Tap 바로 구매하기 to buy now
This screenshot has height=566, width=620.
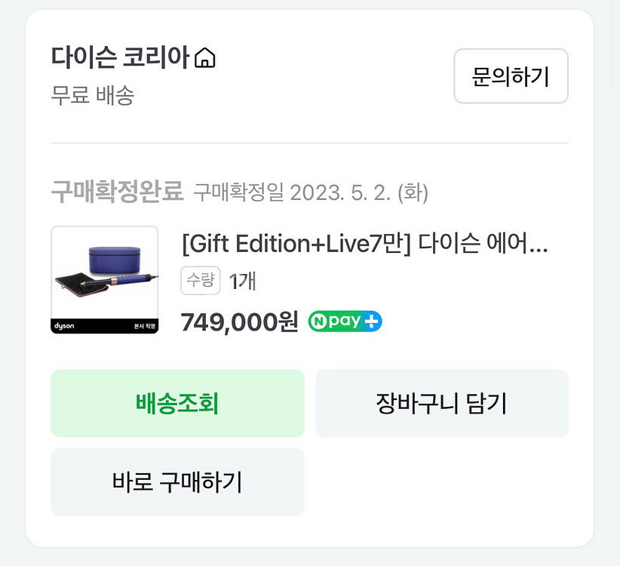click(x=177, y=481)
